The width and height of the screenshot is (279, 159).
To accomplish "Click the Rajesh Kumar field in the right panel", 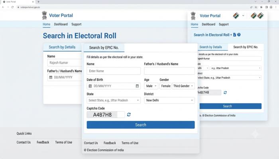I will point(229,58).
